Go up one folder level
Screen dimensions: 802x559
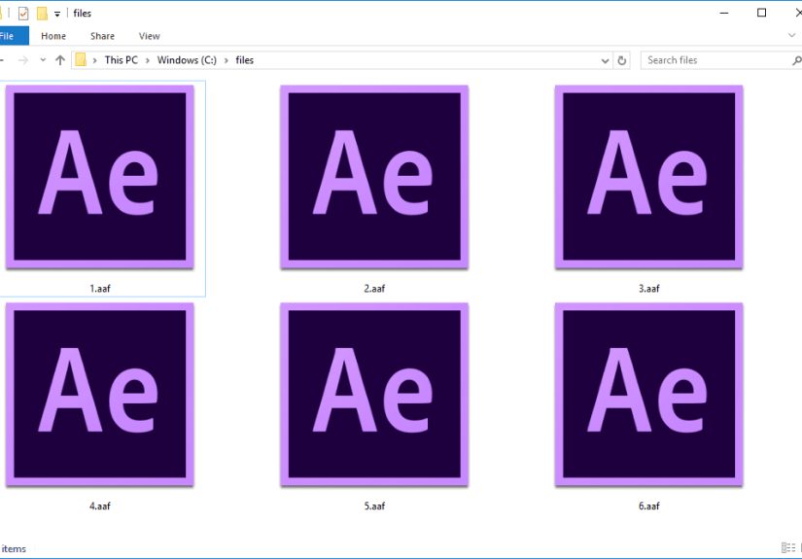click(x=60, y=60)
